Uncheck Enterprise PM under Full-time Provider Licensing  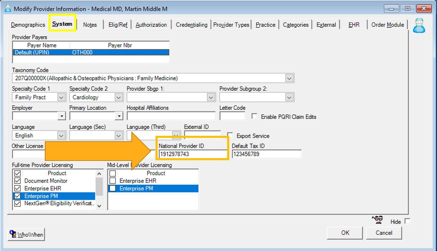click(17, 196)
